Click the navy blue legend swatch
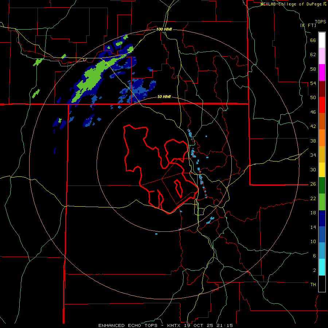This screenshot has width=328, height=328. [322, 218]
